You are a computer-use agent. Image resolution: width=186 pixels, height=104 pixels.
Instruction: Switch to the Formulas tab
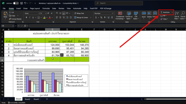pos(46,8)
